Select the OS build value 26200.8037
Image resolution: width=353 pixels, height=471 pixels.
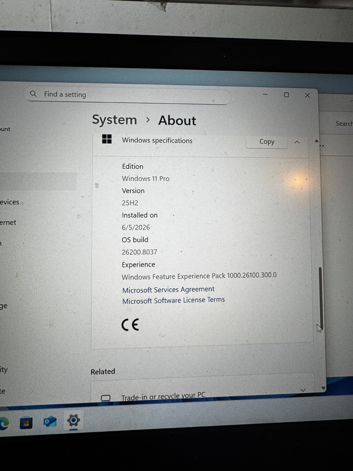[x=139, y=252]
